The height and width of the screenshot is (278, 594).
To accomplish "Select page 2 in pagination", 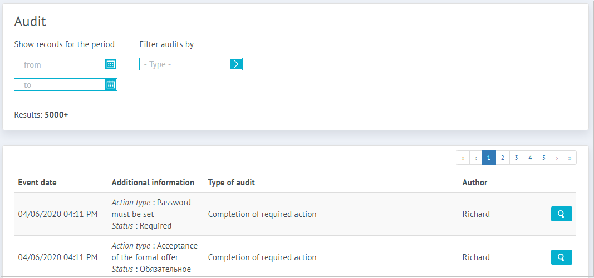I will (503, 158).
